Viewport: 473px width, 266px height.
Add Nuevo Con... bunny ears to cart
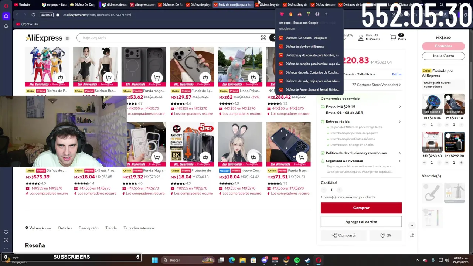[253, 157]
